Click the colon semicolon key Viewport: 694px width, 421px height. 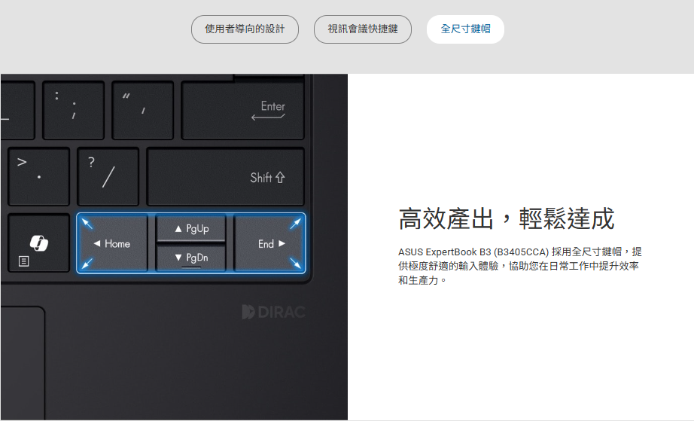[x=73, y=109]
